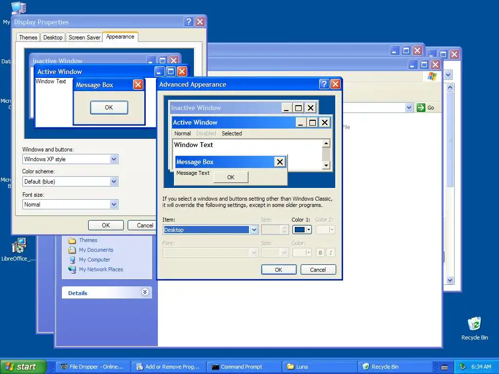Screen dimensions: 499x374
Task: Click the keyboard icon in system tray
Action: click(444, 367)
